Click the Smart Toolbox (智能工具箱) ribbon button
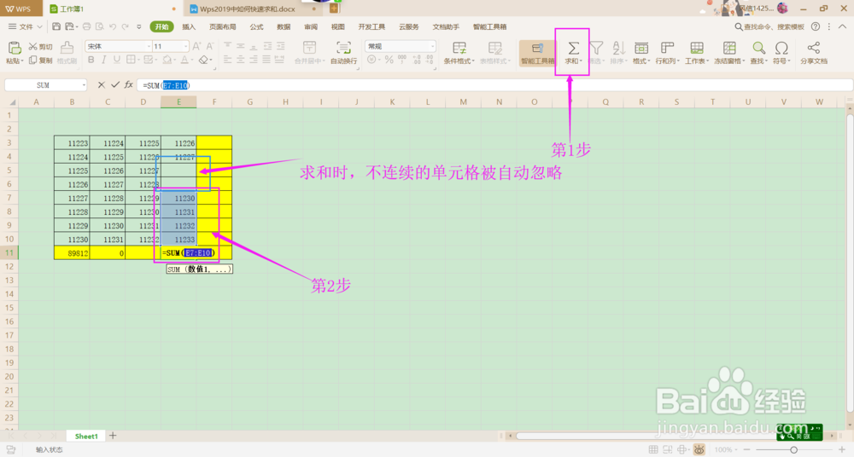Viewport: 854px width, 457px height. click(x=537, y=53)
